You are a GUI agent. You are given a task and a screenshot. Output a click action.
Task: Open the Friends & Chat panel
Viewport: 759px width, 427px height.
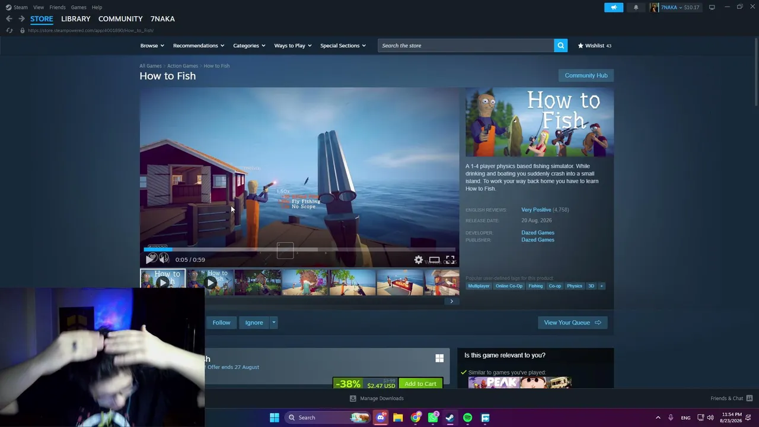[x=731, y=399]
